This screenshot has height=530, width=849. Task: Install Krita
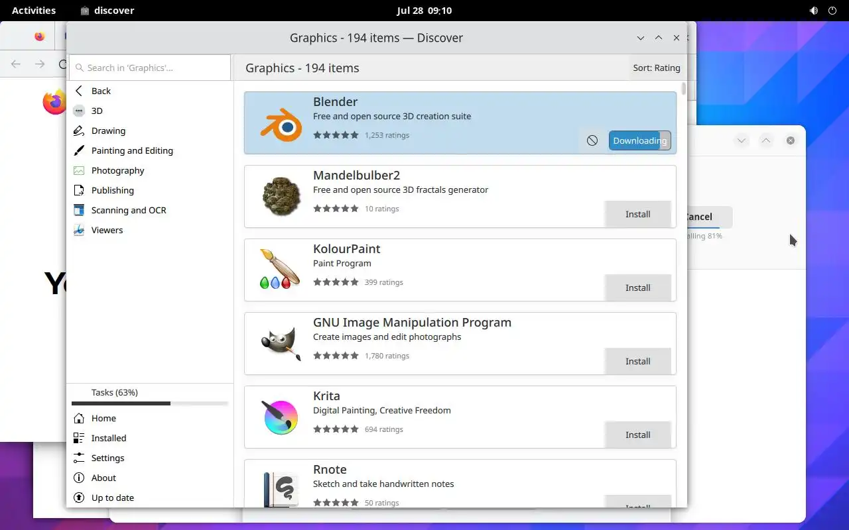(x=638, y=435)
